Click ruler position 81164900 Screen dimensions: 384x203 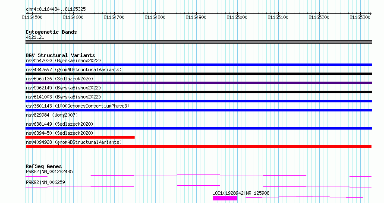click(196, 17)
